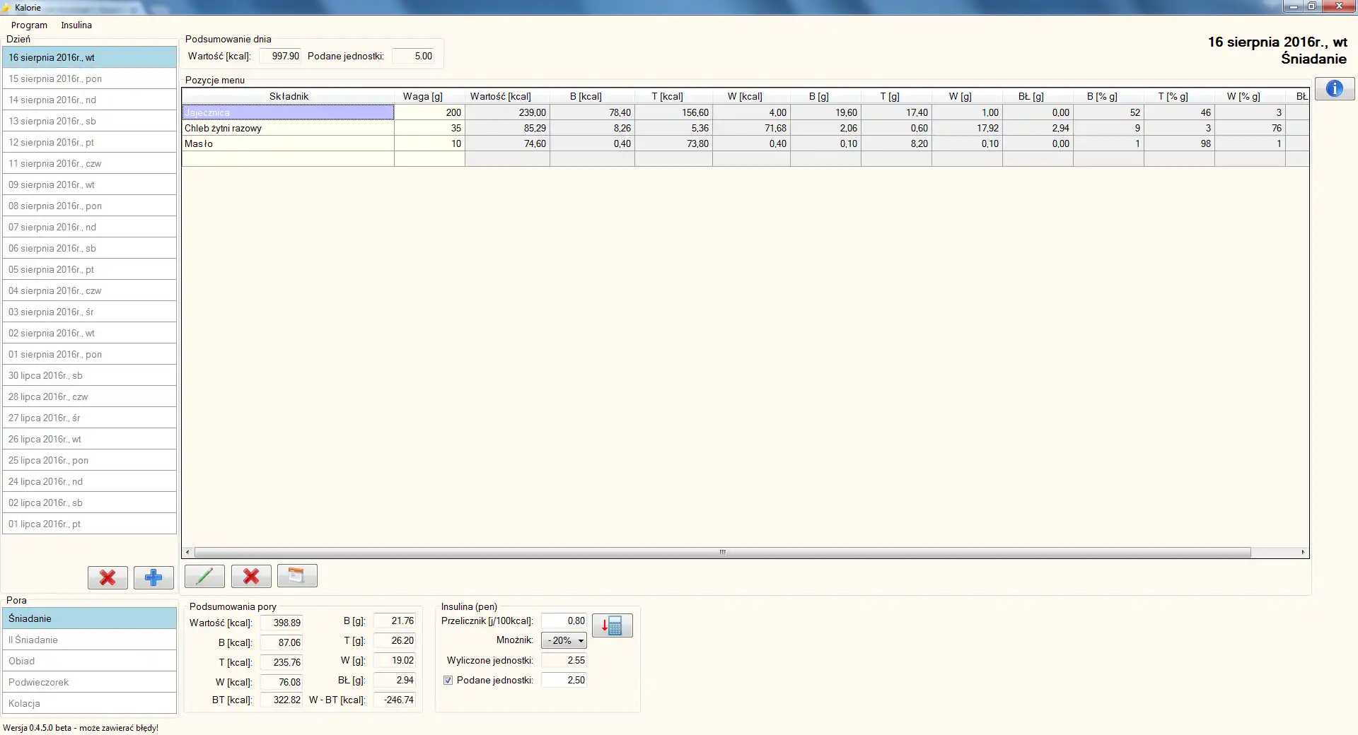Click the right arrow of horizontal scrollbar

[x=1303, y=552]
